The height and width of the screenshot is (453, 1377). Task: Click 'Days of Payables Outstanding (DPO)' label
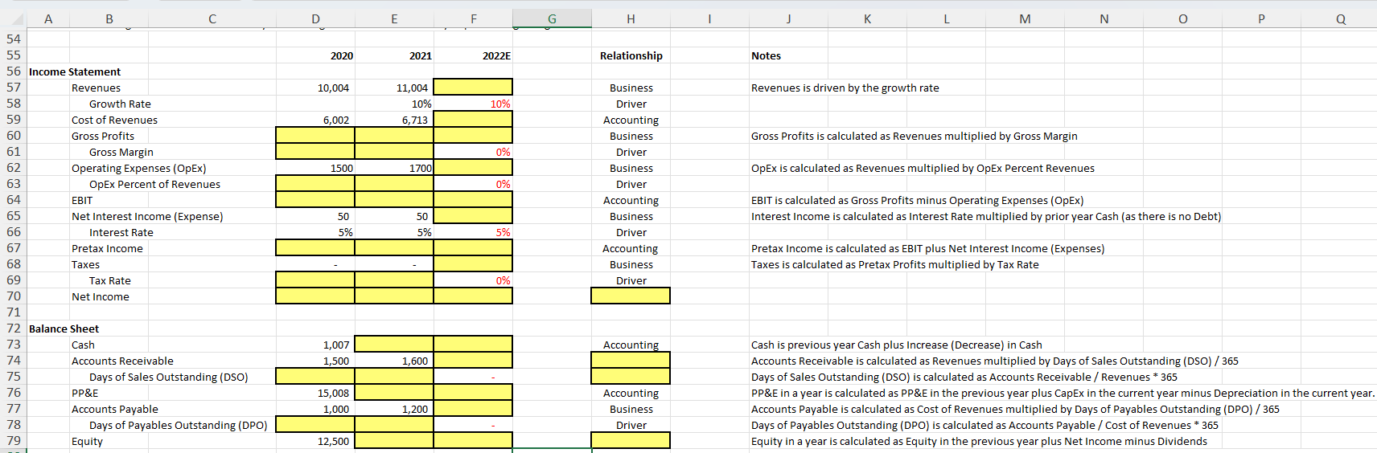pyautogui.click(x=178, y=425)
